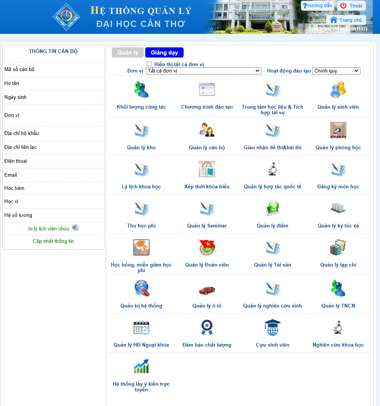Click the Thoát logout button
The width and height of the screenshot is (380, 406).
point(351,6)
